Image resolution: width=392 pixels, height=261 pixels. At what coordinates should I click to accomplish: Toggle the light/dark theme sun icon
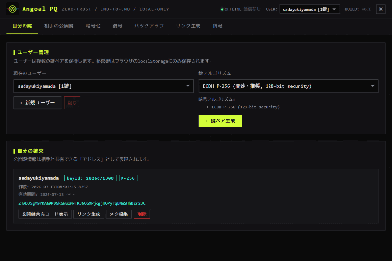381,9
